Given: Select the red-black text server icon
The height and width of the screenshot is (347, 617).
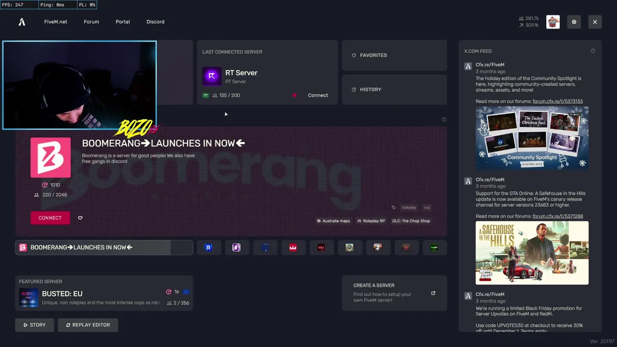Looking at the screenshot, I should click(x=321, y=247).
